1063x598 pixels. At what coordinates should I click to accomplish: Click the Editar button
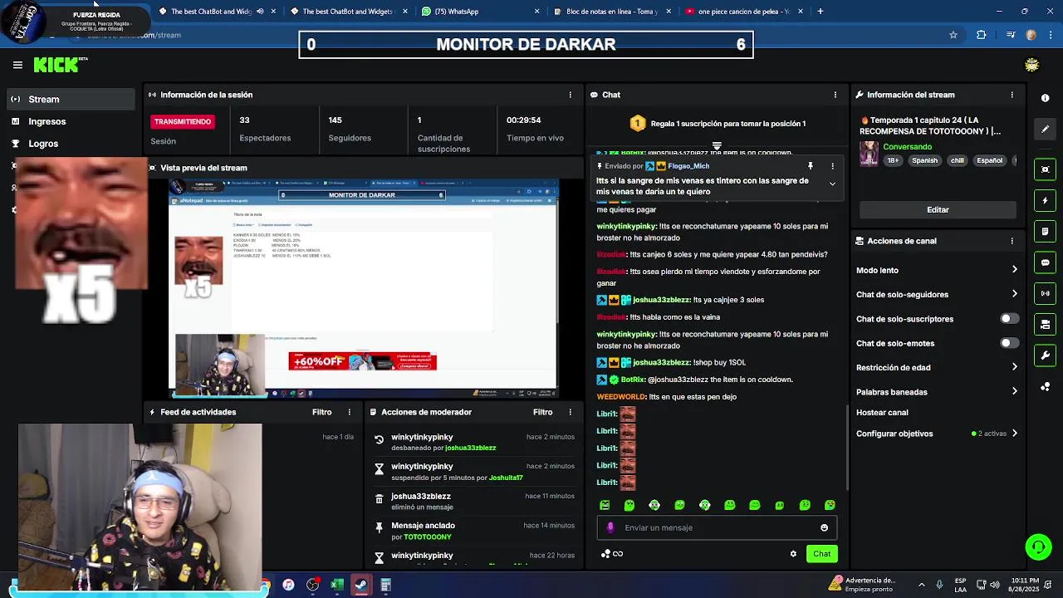(x=938, y=210)
